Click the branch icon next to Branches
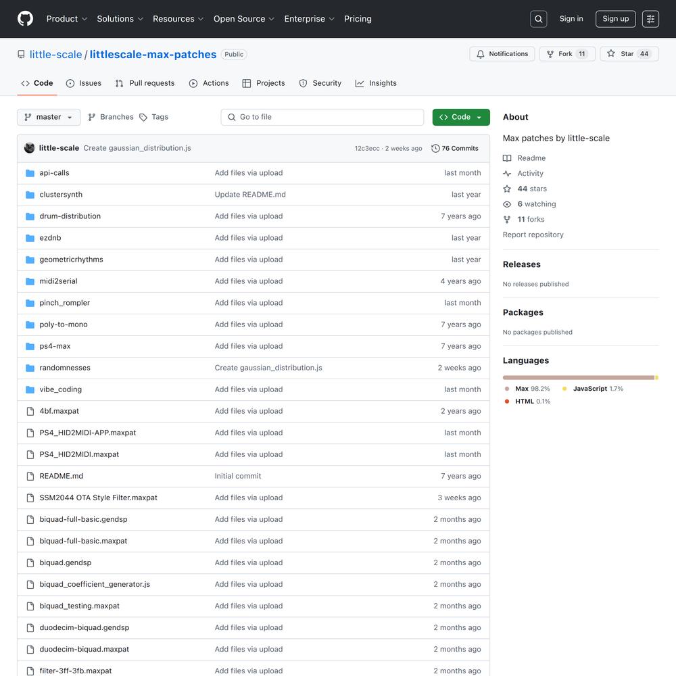Screen dimensions: 676x676 pyautogui.click(x=91, y=117)
